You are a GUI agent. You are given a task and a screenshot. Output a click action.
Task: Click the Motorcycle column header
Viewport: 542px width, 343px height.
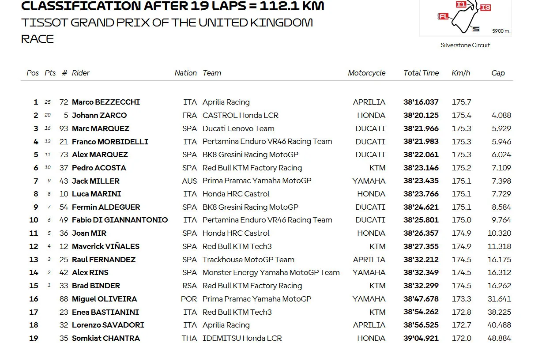pos(366,73)
